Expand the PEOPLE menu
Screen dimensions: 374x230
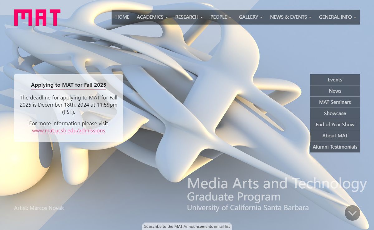(x=221, y=17)
